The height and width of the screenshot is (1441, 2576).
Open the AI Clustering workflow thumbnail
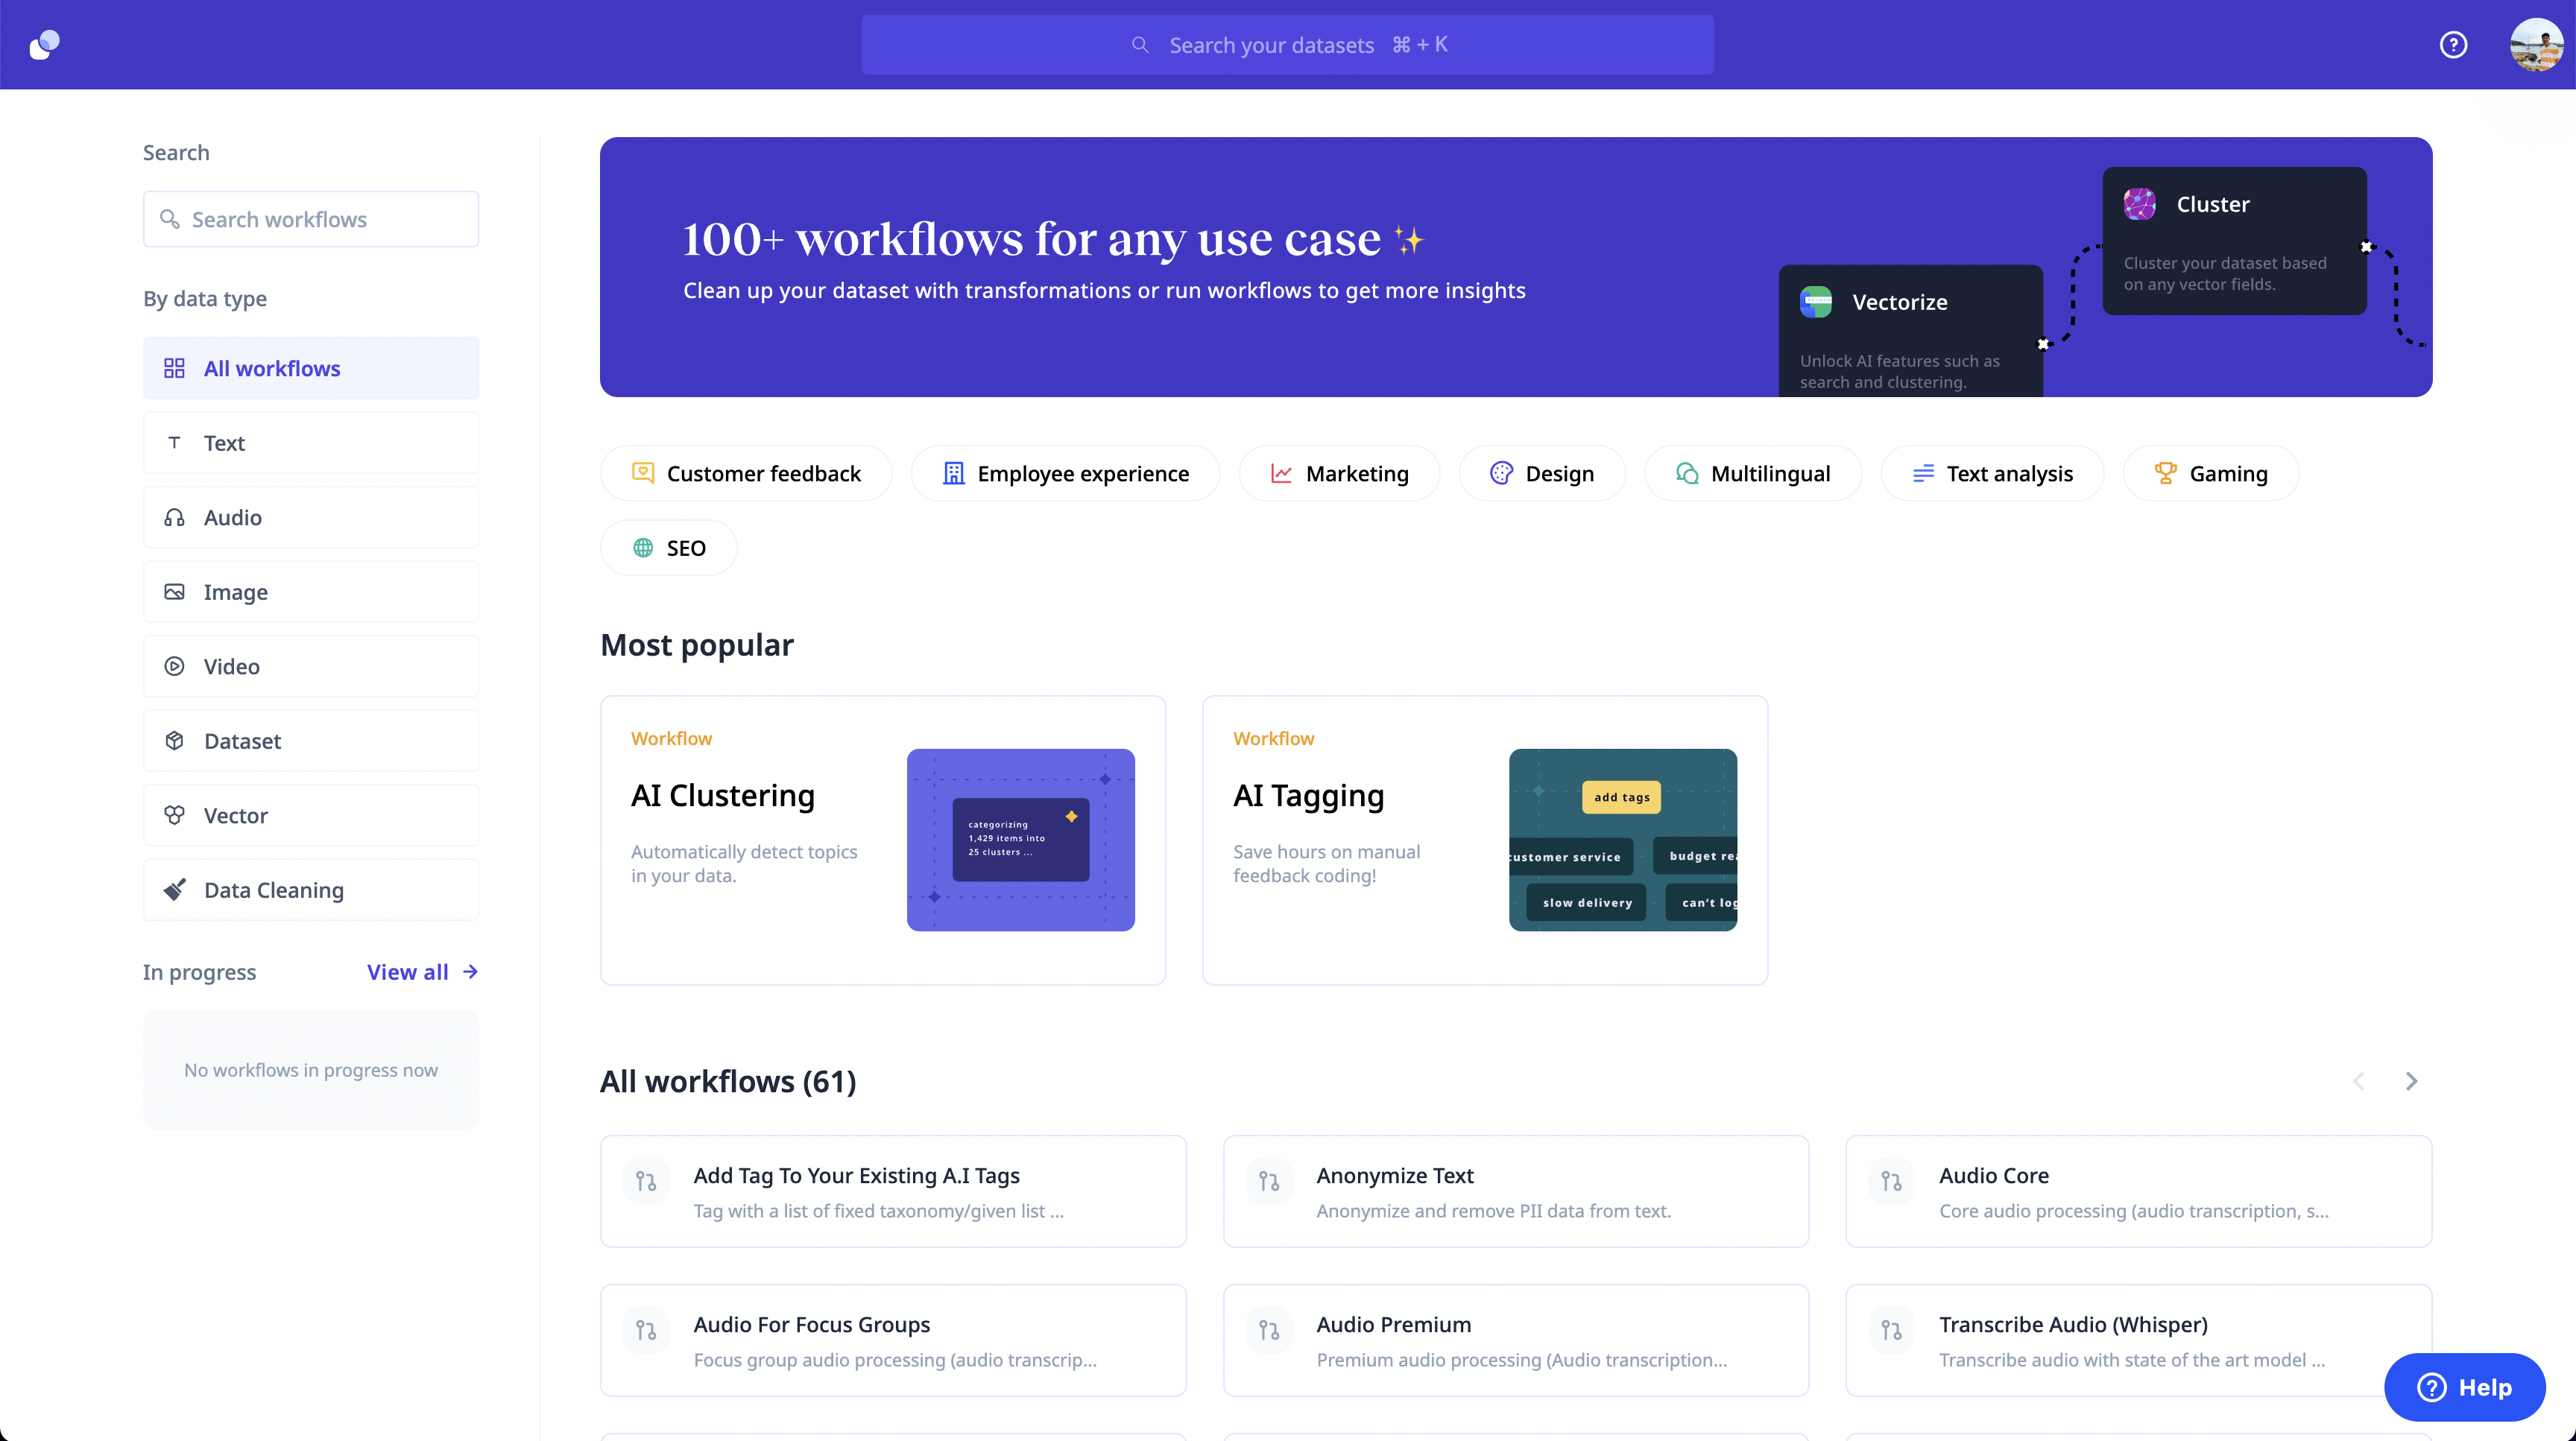click(1020, 840)
